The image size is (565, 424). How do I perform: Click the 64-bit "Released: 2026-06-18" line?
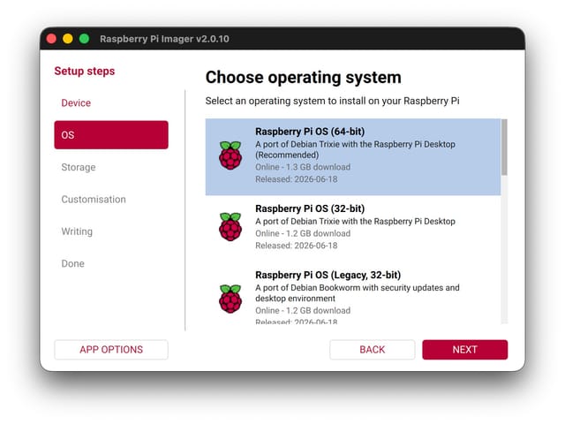click(x=297, y=179)
